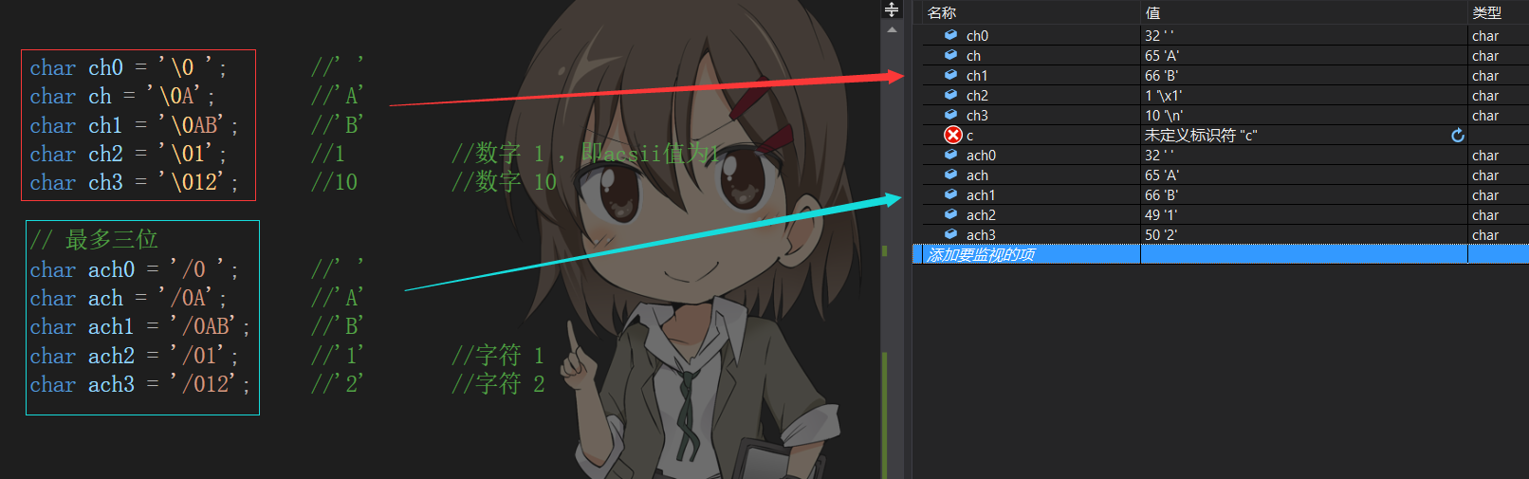Click code line char ach3 = '/012'
The height and width of the screenshot is (479, 1529).
[139, 384]
